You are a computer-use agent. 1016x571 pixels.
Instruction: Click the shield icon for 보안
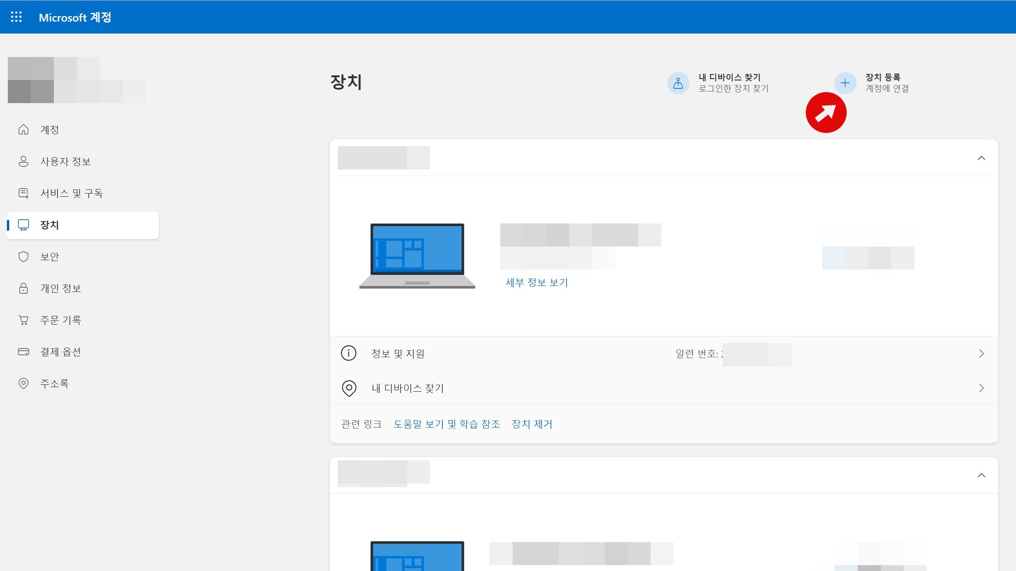[x=23, y=257]
